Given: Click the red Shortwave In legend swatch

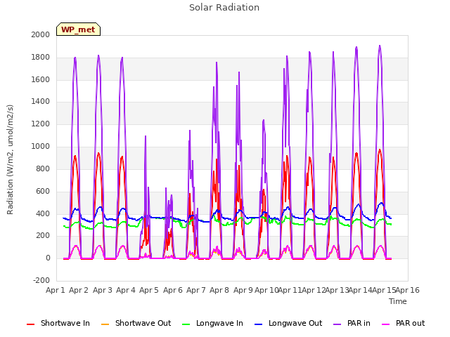Looking at the screenshot, I should point(30,324).
